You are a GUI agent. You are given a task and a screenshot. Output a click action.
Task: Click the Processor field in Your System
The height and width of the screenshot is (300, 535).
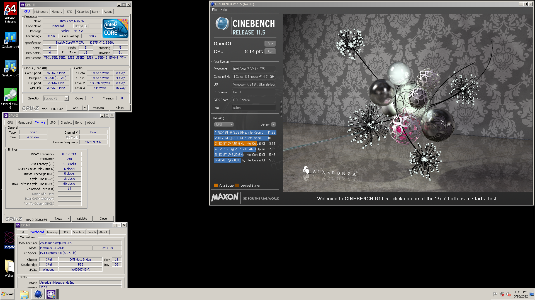point(254,69)
